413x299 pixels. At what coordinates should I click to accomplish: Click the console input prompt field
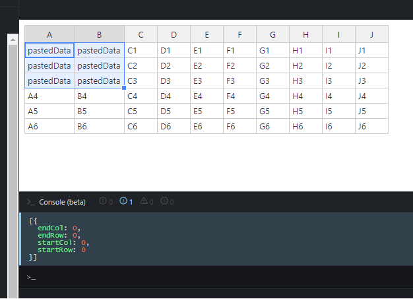click(216, 277)
